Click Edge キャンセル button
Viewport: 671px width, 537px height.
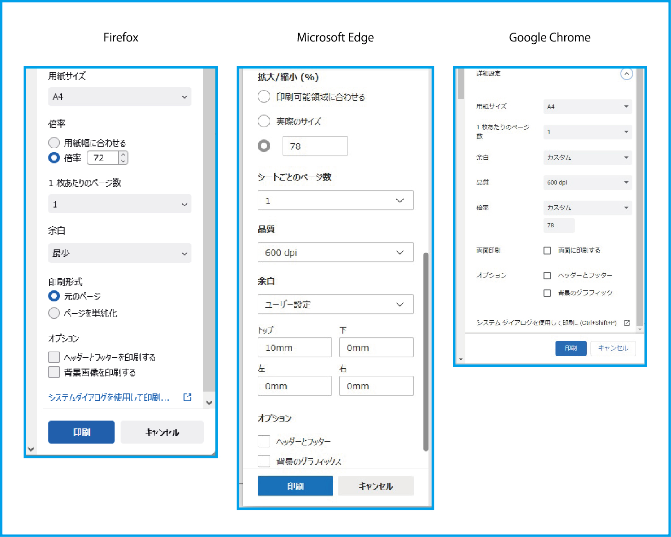376,486
